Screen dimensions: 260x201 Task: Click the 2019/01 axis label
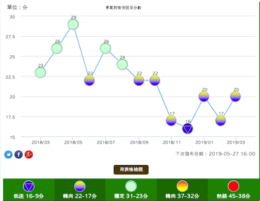204,143
